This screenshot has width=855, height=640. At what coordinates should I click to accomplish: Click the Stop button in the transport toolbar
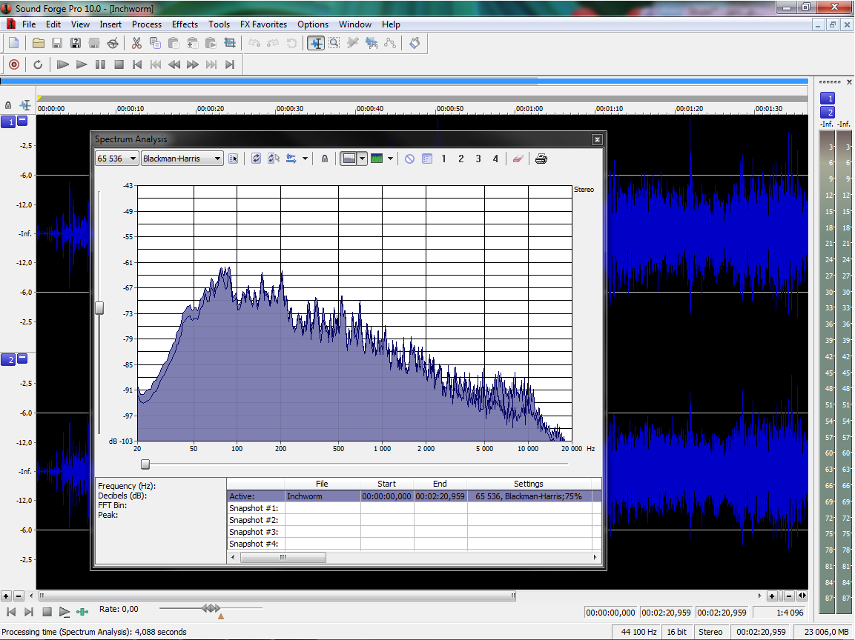point(119,65)
